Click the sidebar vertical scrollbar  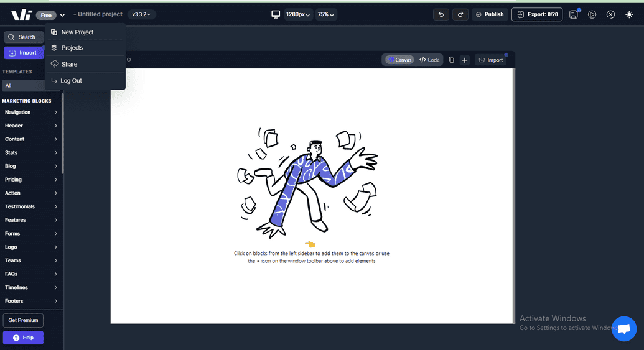(x=62, y=134)
